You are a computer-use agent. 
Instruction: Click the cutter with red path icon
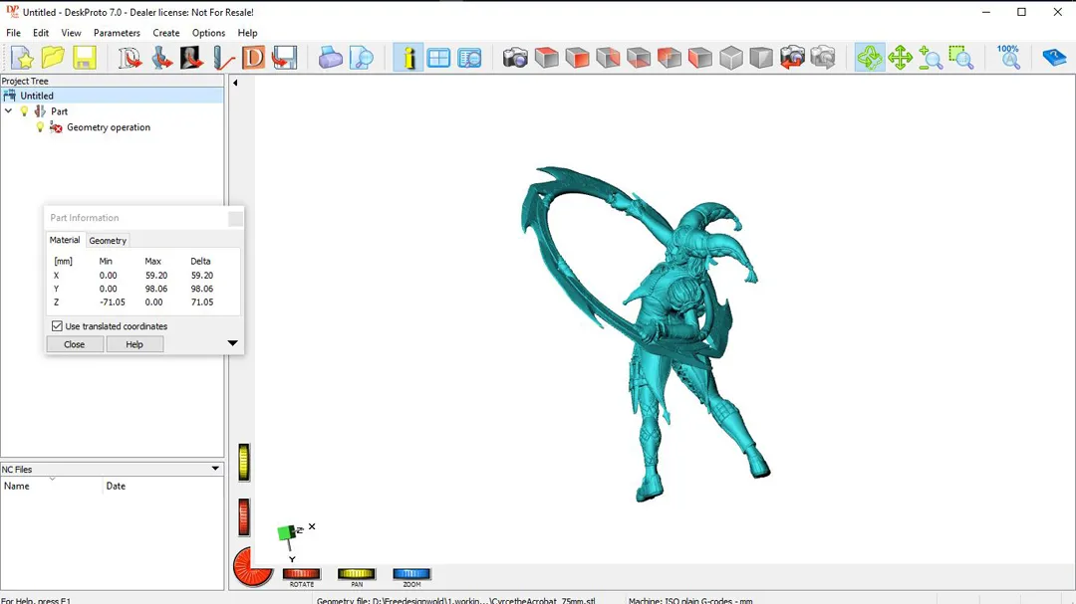click(x=223, y=59)
